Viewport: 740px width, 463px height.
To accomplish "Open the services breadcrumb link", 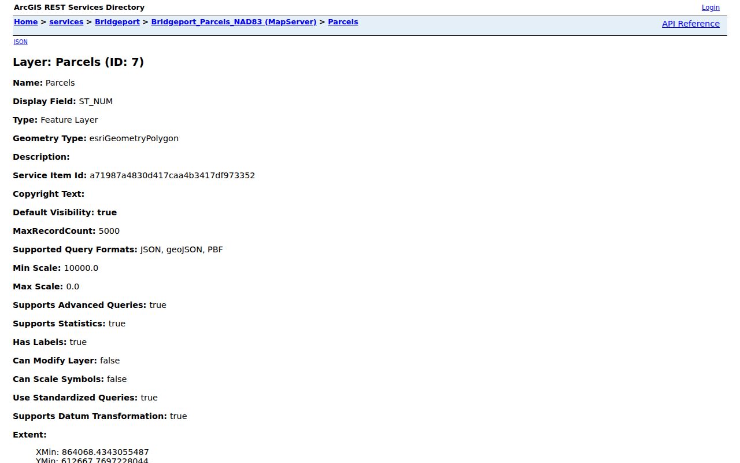I will (66, 22).
